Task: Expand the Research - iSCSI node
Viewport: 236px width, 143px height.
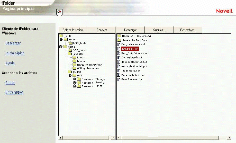Action: pyautogui.click(x=74, y=86)
